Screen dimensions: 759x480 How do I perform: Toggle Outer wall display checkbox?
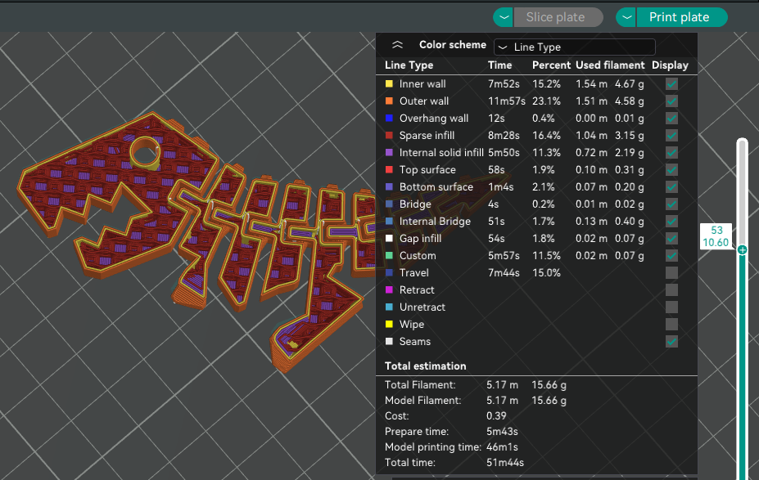point(671,101)
